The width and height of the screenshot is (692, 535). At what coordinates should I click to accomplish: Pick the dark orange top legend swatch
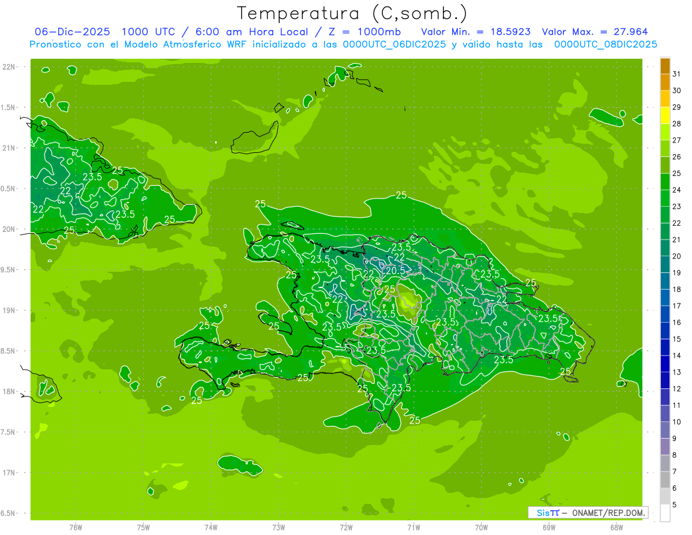pyautogui.click(x=665, y=66)
